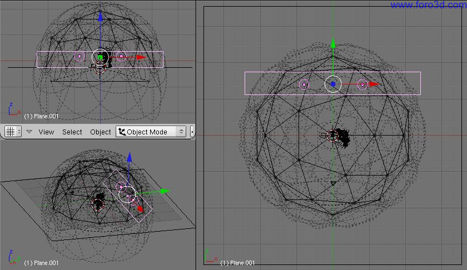Select the right pink lamp in the front view
Screen dimensions: 467x270
121,56
